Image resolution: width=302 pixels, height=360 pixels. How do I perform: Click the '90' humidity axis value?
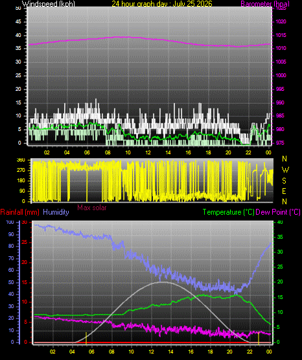point(11,234)
